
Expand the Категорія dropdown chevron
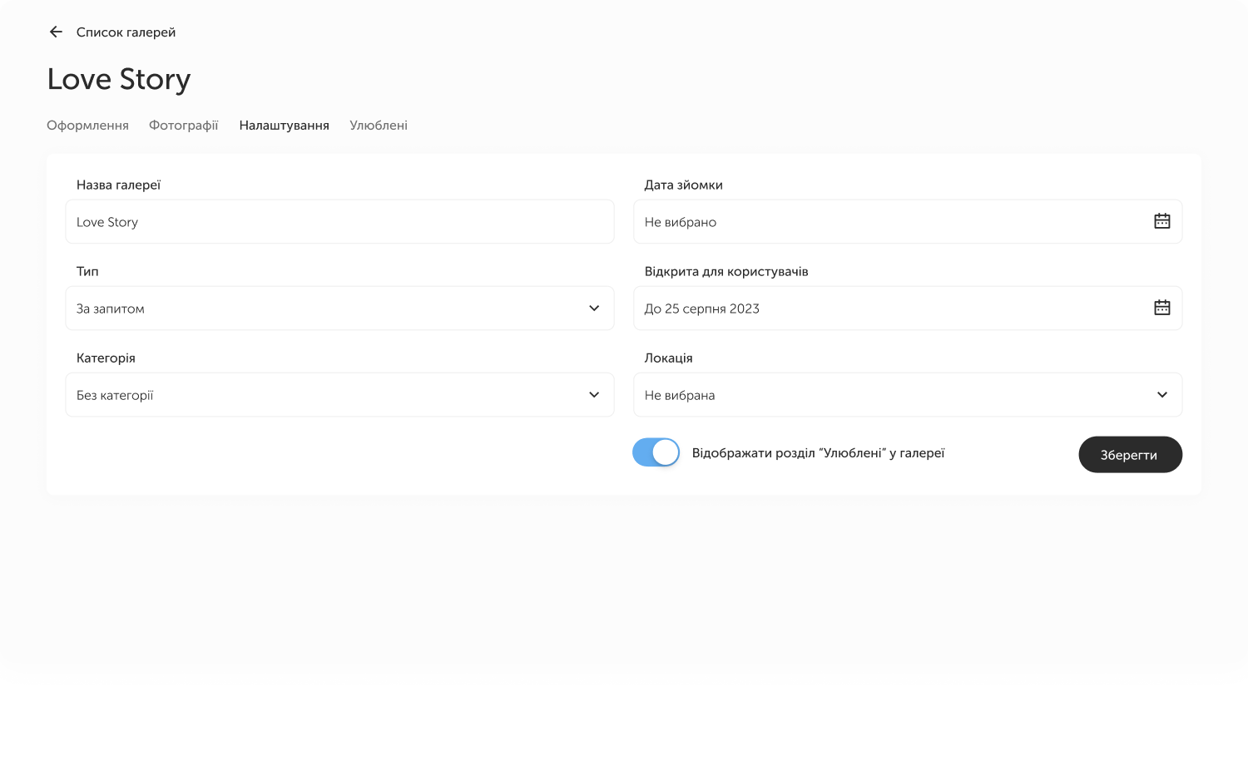click(x=594, y=395)
